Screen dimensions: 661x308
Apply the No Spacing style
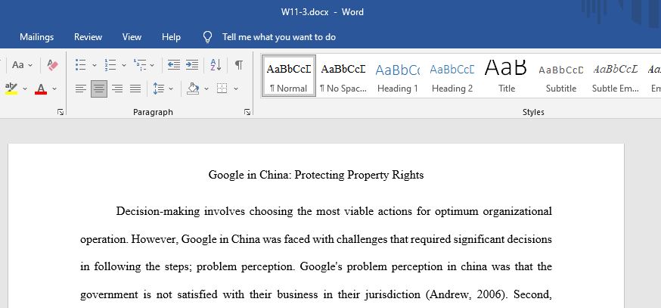pyautogui.click(x=343, y=76)
